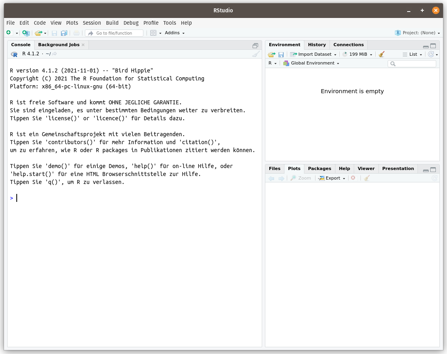Click the Open File folder icon
This screenshot has width=447, height=354.
pyautogui.click(x=38, y=33)
